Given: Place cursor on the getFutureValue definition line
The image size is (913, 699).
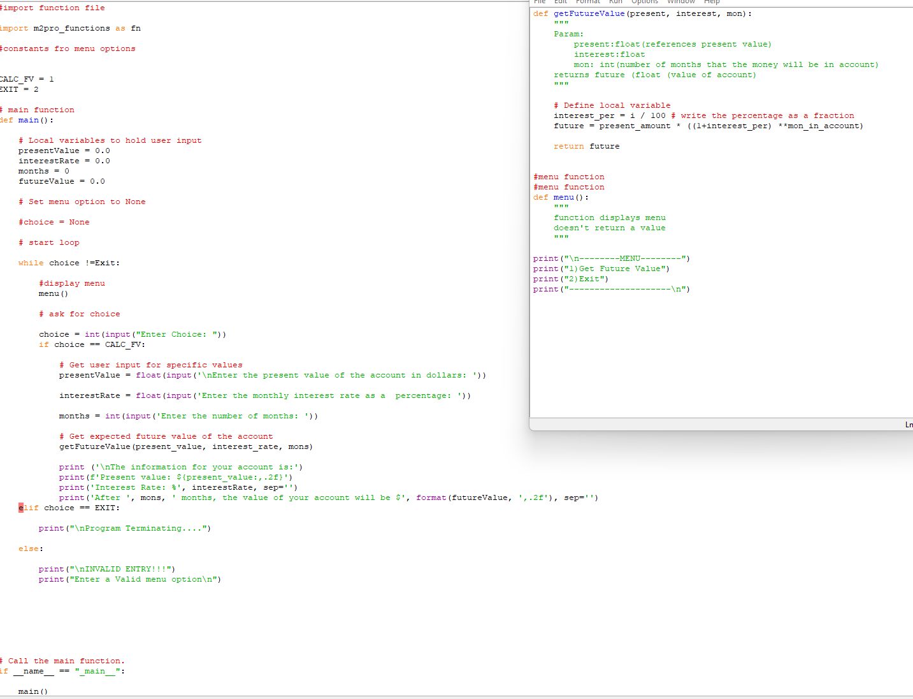Looking at the screenshot, I should pos(643,13).
